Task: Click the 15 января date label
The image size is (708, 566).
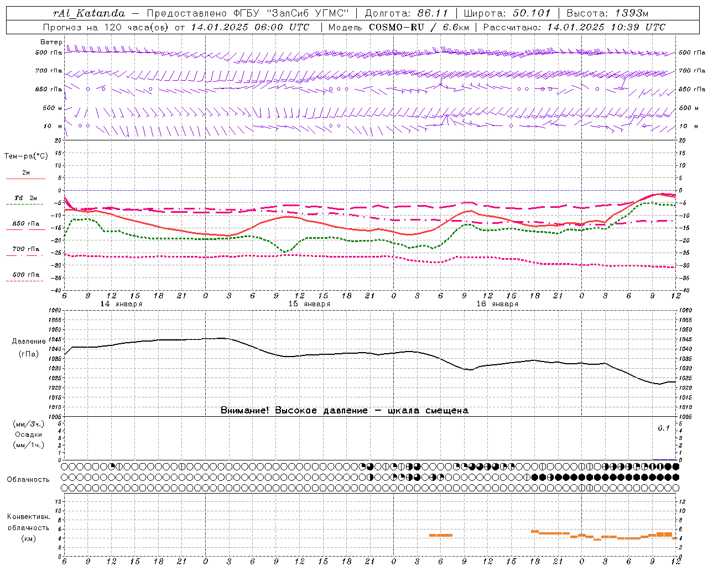Action: tap(309, 304)
